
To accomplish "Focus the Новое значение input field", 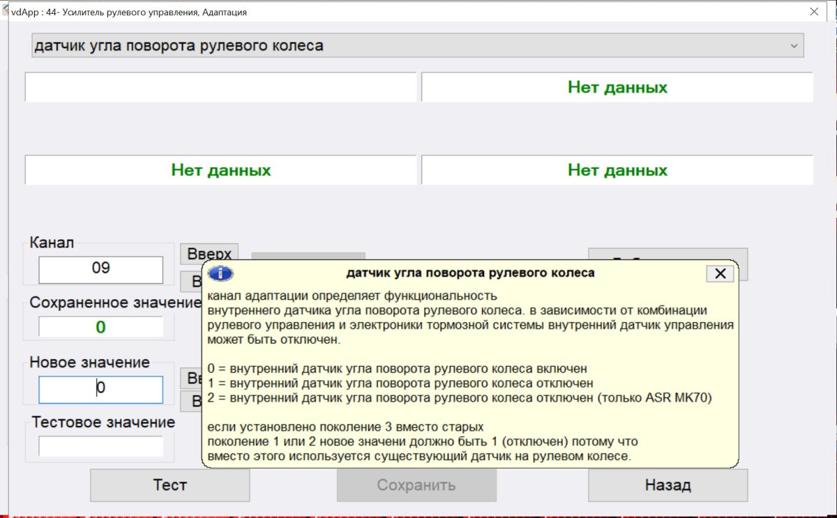I will [x=100, y=389].
